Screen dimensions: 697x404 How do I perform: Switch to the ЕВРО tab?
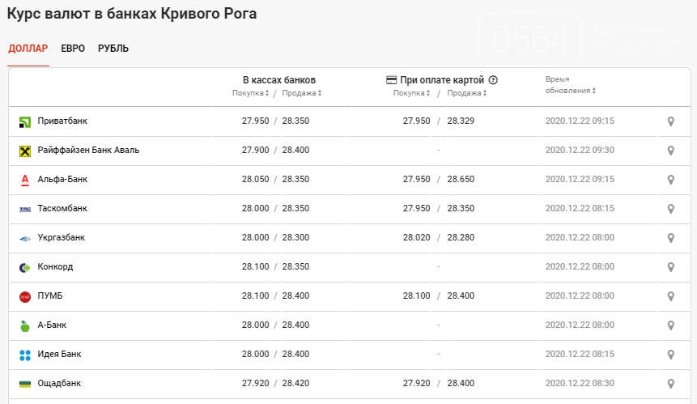(x=73, y=49)
